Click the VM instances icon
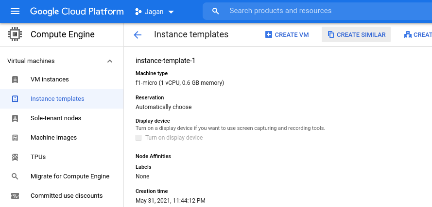 (x=15, y=80)
